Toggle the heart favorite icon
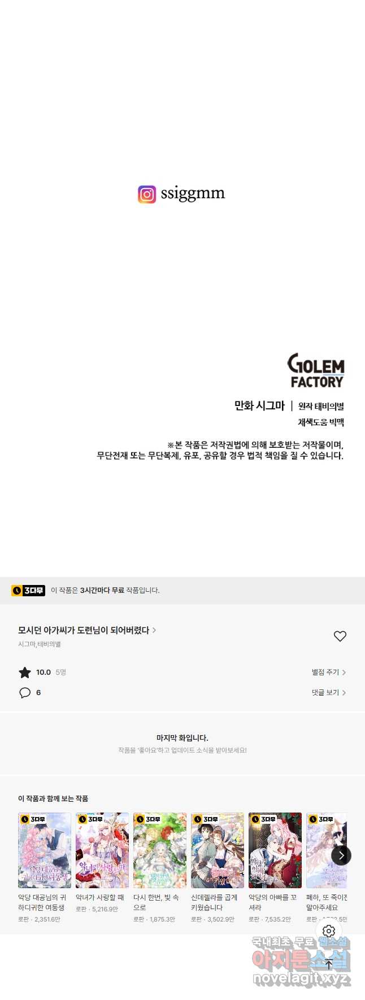Viewport: 365px width, 1000px height. click(x=340, y=636)
